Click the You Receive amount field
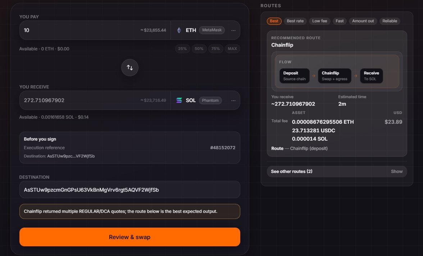This screenshot has width=423, height=256. tap(95, 100)
